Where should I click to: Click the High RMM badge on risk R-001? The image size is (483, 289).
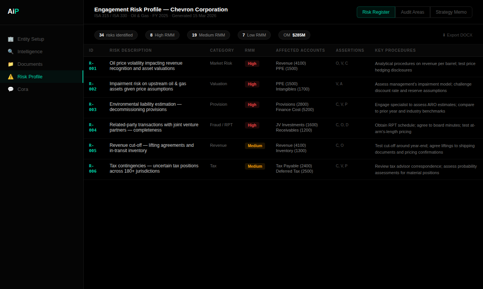(252, 64)
